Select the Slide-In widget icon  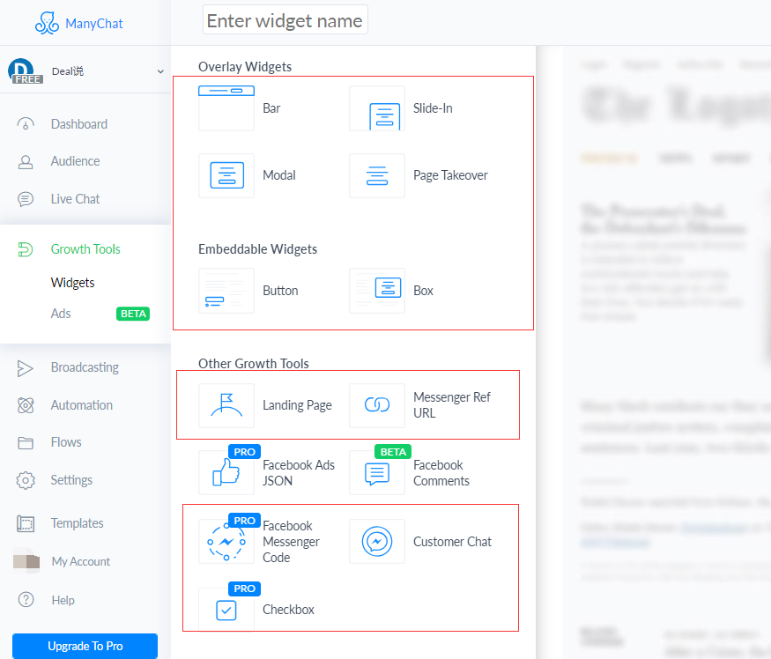(x=377, y=108)
